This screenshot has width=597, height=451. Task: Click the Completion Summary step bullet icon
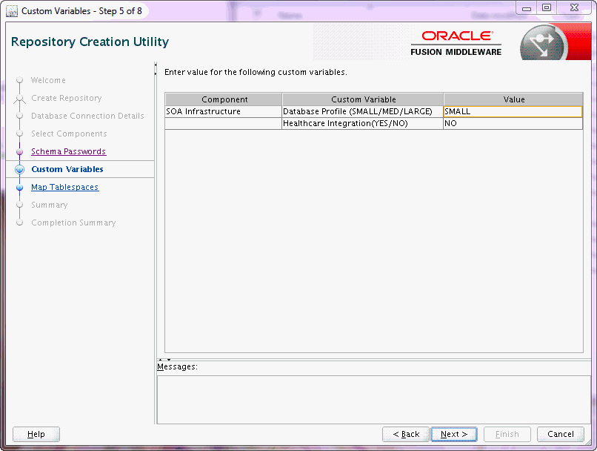19,223
